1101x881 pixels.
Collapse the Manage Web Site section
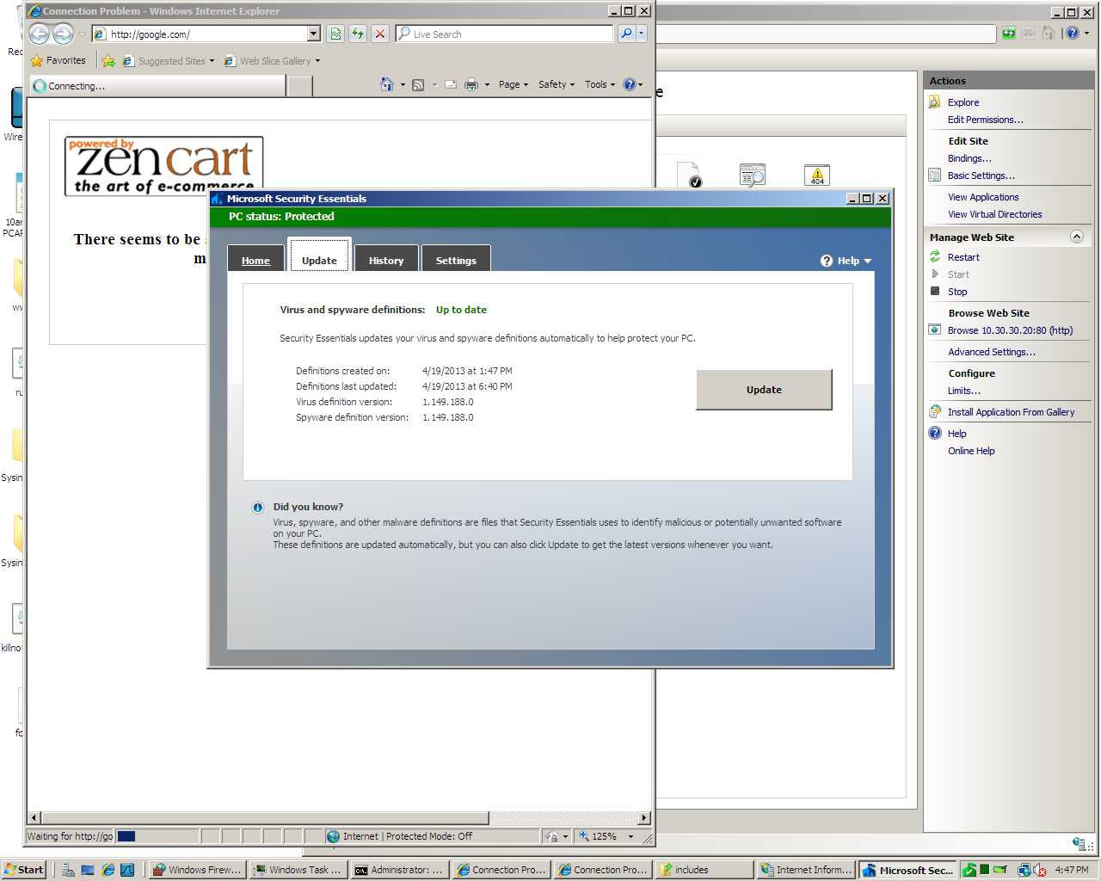pos(1076,237)
